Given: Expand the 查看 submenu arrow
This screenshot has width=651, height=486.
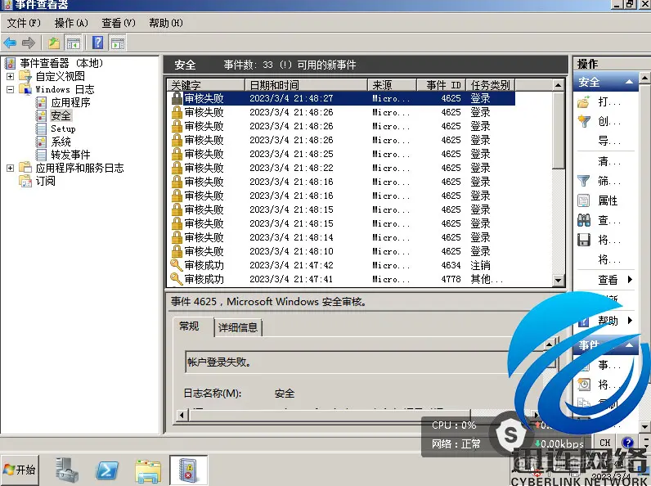Looking at the screenshot, I should pyautogui.click(x=630, y=279).
